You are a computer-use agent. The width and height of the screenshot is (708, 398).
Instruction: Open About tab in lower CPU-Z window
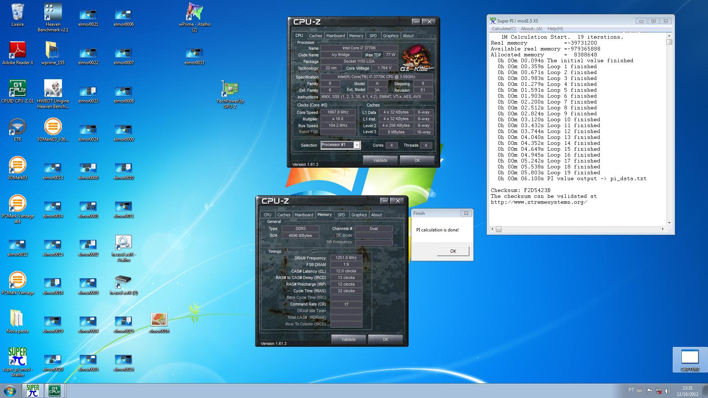point(376,215)
